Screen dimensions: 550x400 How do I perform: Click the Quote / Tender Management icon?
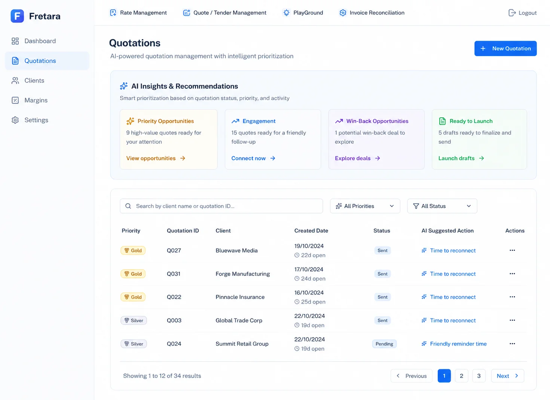[x=186, y=13]
